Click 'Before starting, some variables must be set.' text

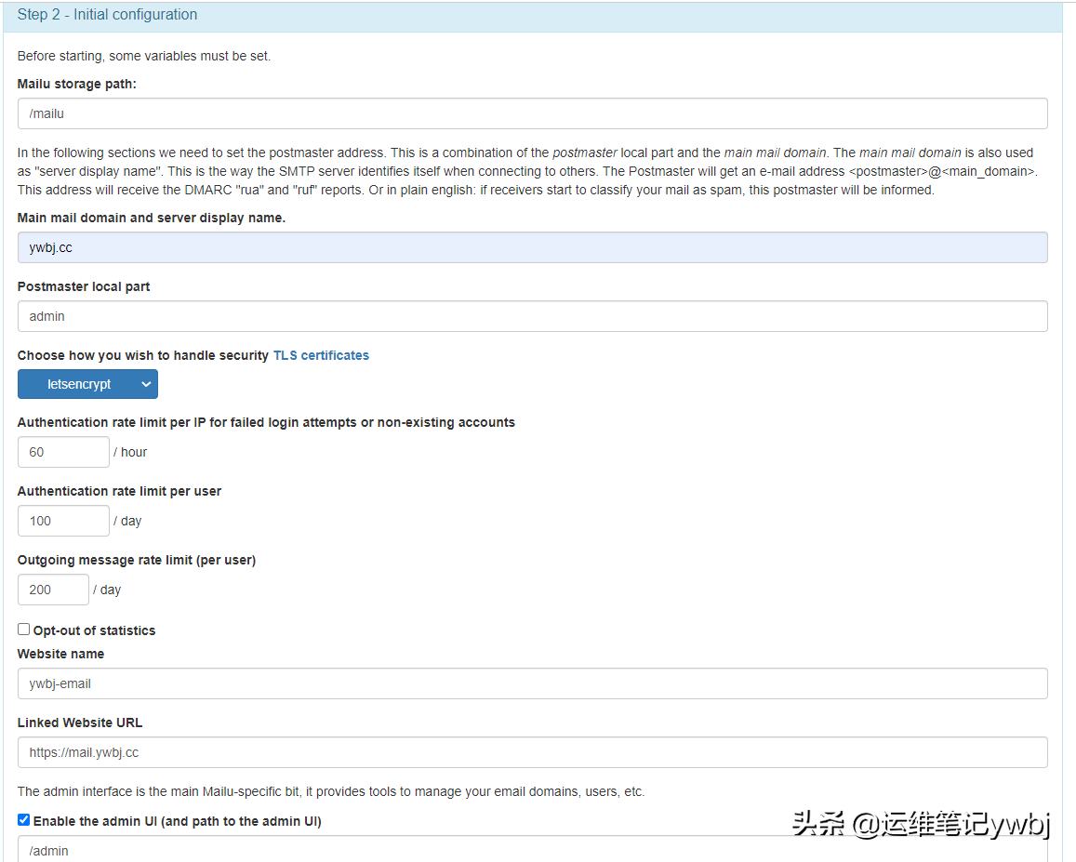pos(144,57)
